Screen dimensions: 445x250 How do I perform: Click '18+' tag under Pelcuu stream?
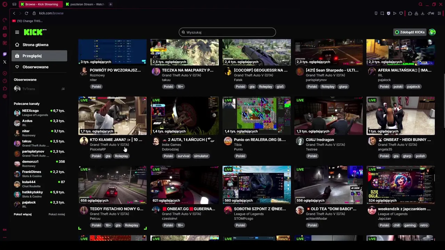pos(108,225)
